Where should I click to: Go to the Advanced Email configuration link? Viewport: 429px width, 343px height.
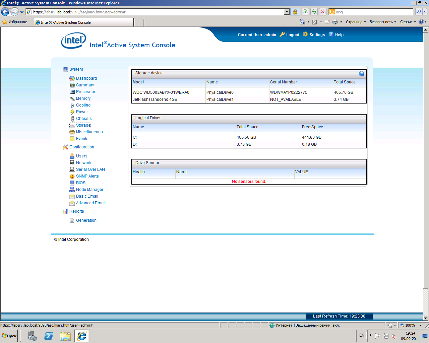[90, 203]
